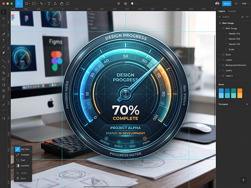Click the blue Share button
251x188 pixels.
227,4
